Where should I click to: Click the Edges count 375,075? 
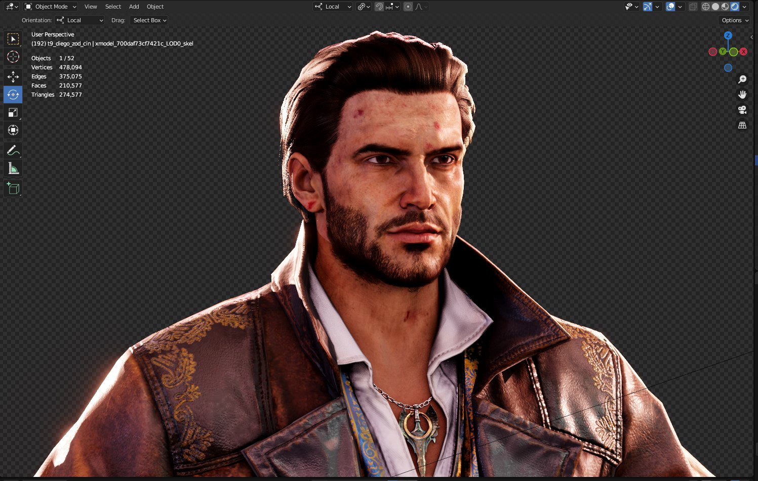[70, 76]
